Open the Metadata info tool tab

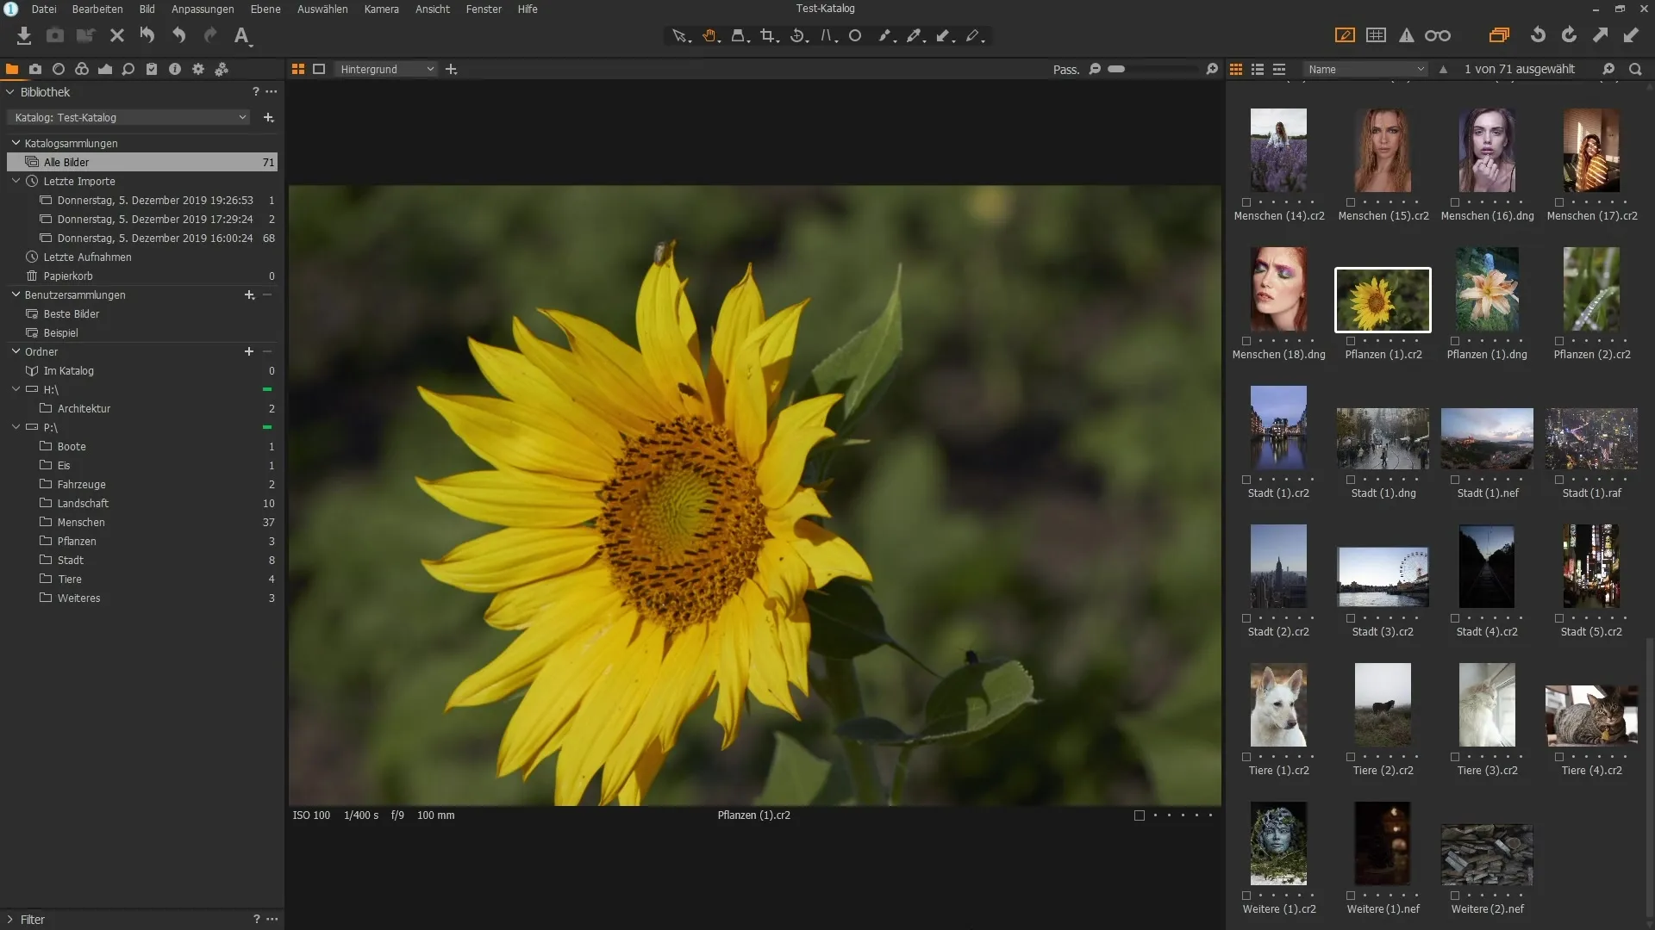175,69
